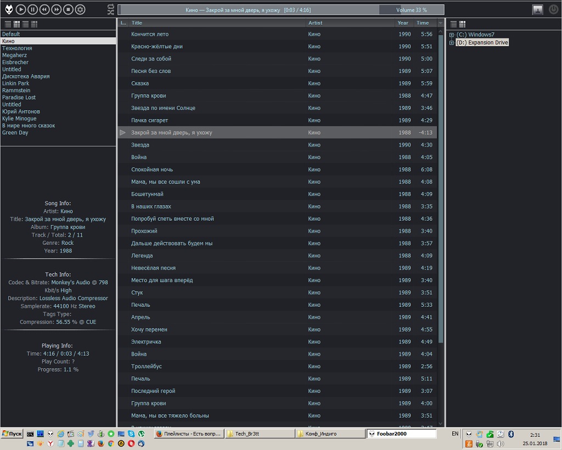The height and width of the screenshot is (450, 562).
Task: Launch Skype from the quick launch
Action: pos(131,434)
